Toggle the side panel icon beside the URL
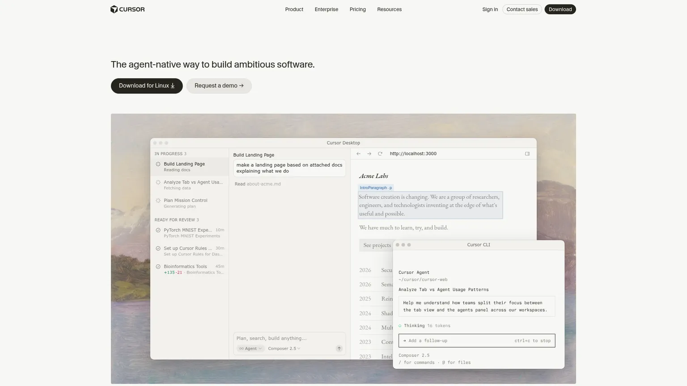 point(527,154)
